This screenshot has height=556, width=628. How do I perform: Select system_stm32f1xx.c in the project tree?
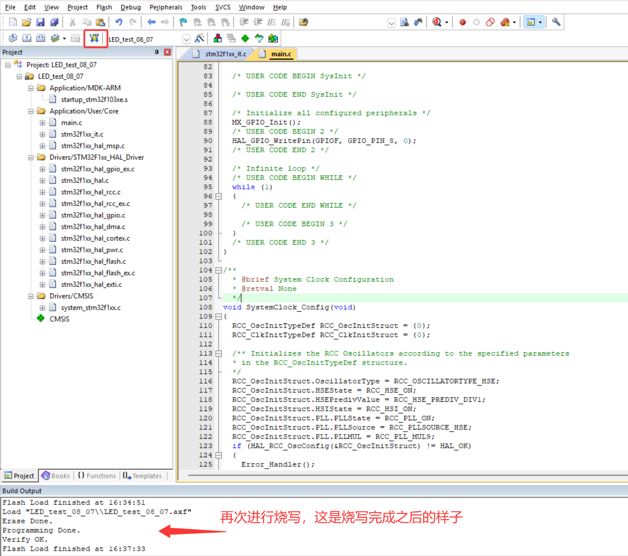point(91,308)
